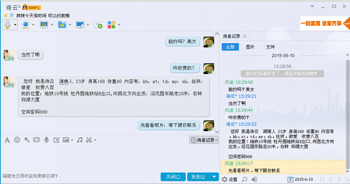The height and width of the screenshot is (184, 350).
Task: Send a file using folder arrow icon
Action: click(62, 24)
